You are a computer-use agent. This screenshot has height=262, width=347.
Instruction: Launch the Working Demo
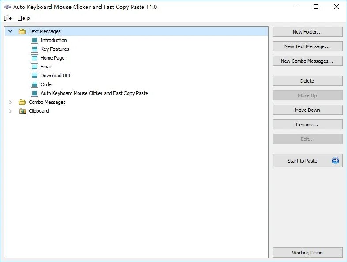point(307,253)
